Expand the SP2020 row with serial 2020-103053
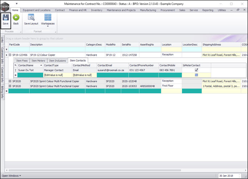 coord(10,86)
